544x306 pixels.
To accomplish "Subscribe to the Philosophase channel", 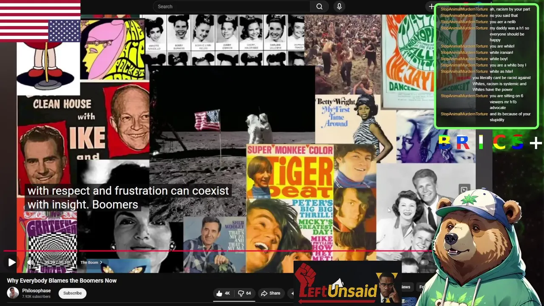I will tap(72, 293).
